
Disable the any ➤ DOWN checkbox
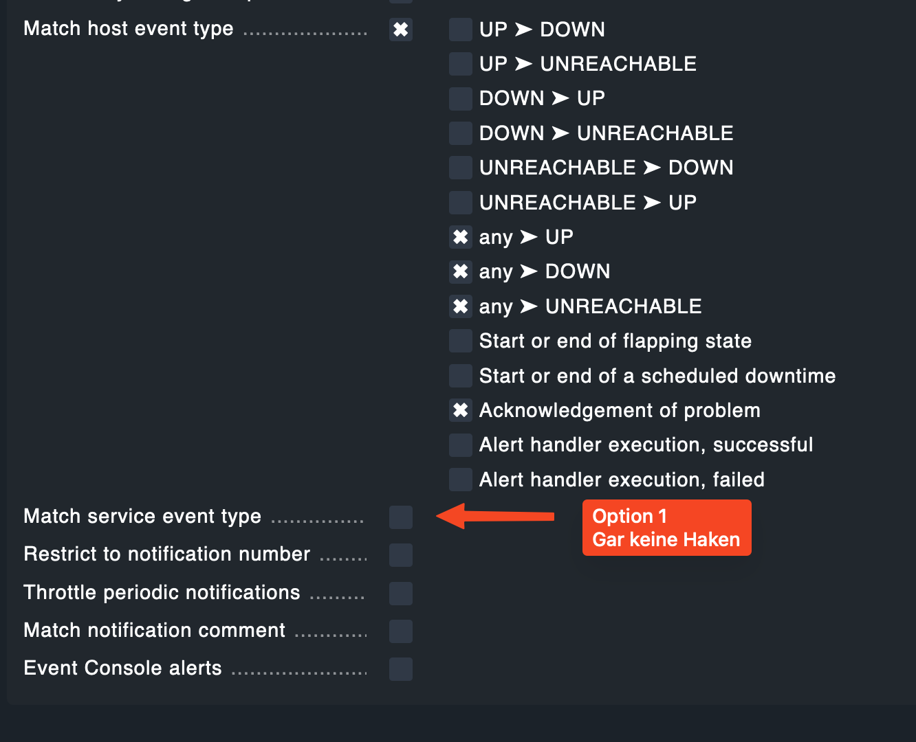coord(460,271)
